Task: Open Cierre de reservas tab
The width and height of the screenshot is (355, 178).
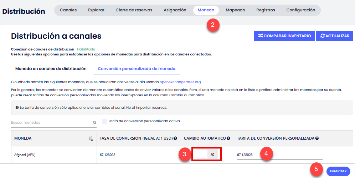Action: [134, 10]
